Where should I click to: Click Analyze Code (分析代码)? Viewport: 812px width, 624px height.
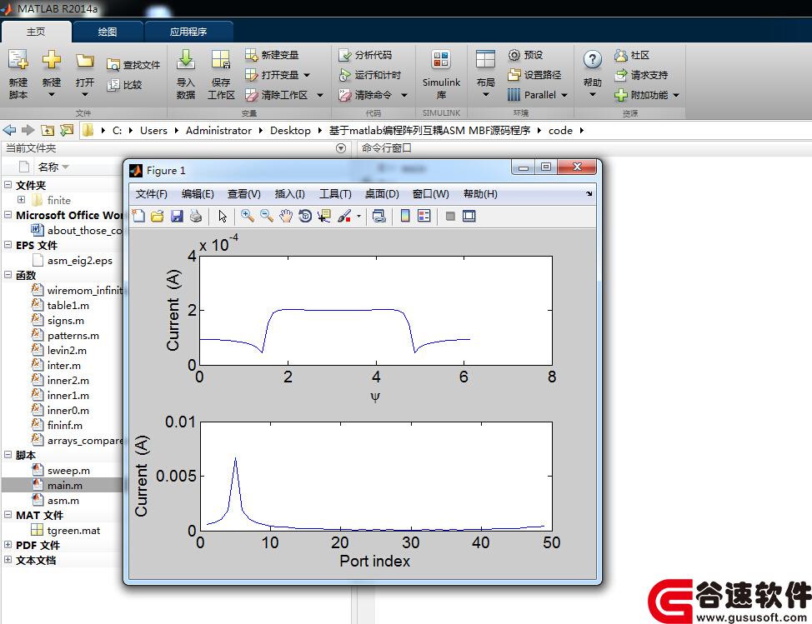[x=365, y=55]
